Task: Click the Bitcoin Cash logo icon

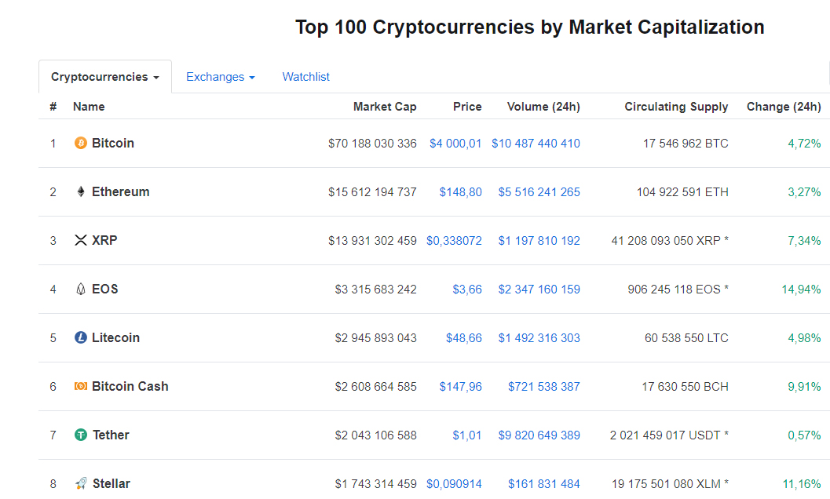Action: pyautogui.click(x=80, y=386)
